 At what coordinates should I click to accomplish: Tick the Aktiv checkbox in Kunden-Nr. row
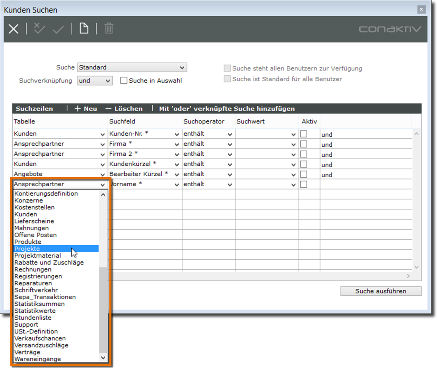tap(304, 134)
